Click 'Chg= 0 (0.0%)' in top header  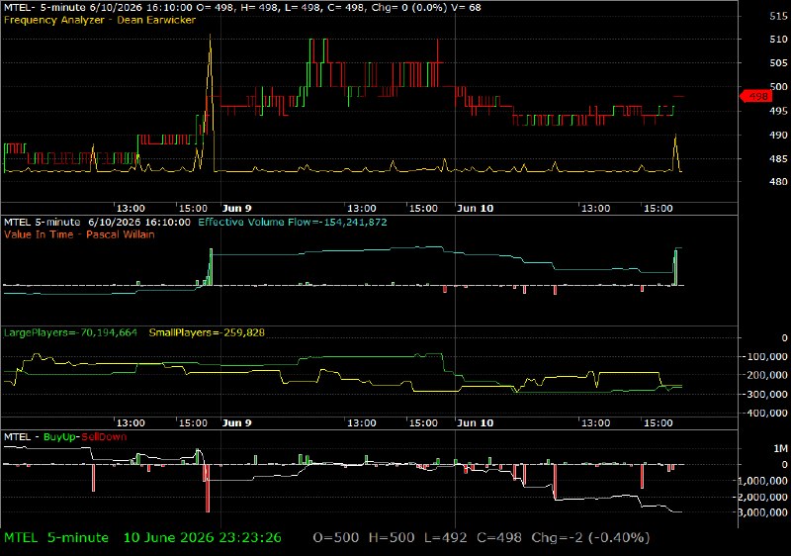[409, 8]
